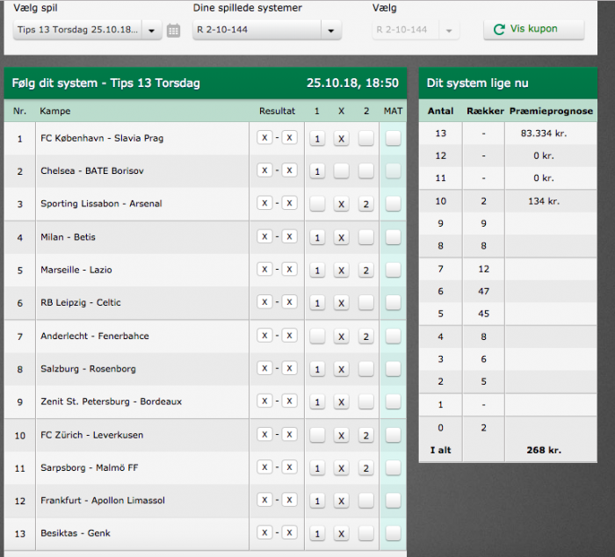Open the greyed Vælg R 2-10-144 dropdown
Image resolution: width=615 pixels, height=557 pixels.
416,30
